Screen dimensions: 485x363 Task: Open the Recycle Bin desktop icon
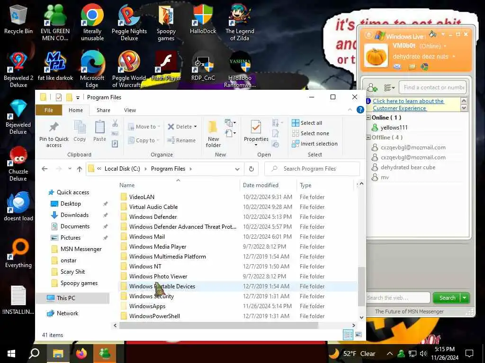(x=18, y=20)
